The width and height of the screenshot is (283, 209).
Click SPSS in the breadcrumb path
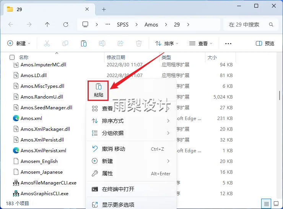(x=123, y=25)
